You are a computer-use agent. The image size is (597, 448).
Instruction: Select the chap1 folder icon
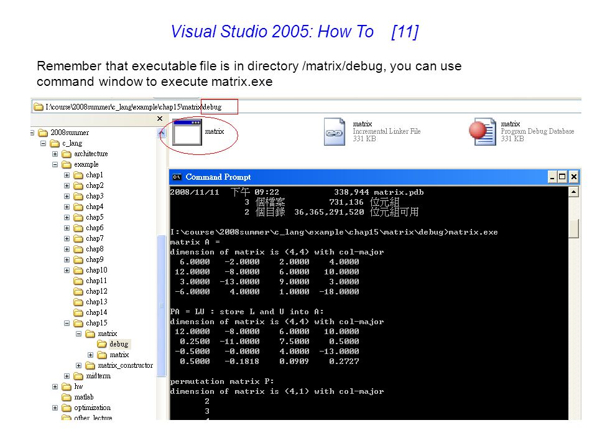click(78, 175)
